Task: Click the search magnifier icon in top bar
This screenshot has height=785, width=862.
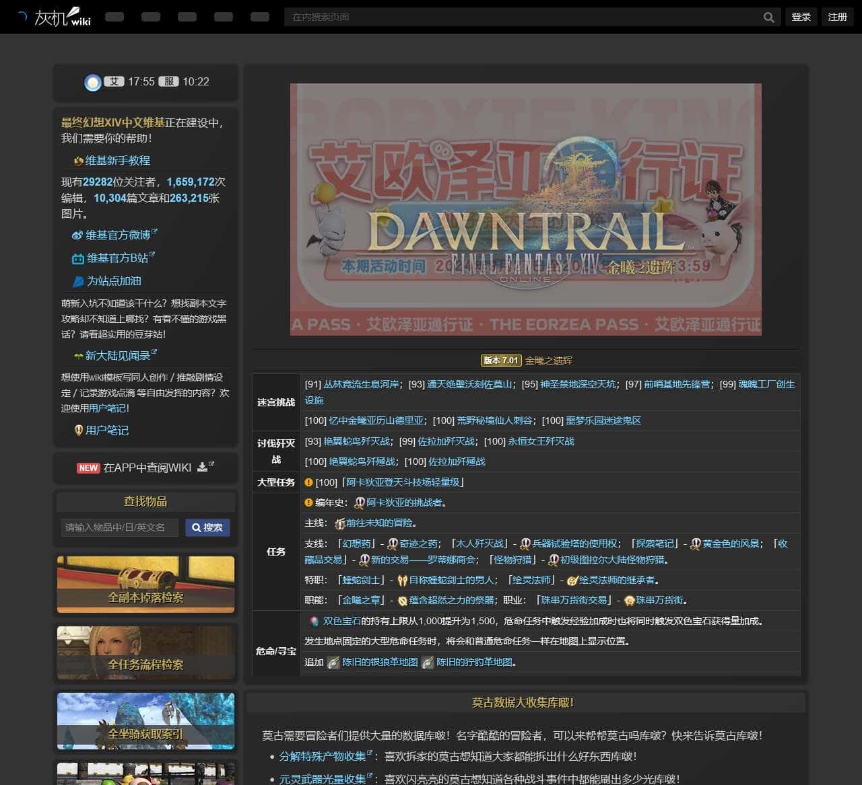Action: pyautogui.click(x=768, y=17)
